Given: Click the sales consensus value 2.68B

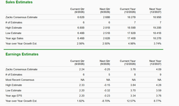Looking at the screenshot, I should point(106,17).
